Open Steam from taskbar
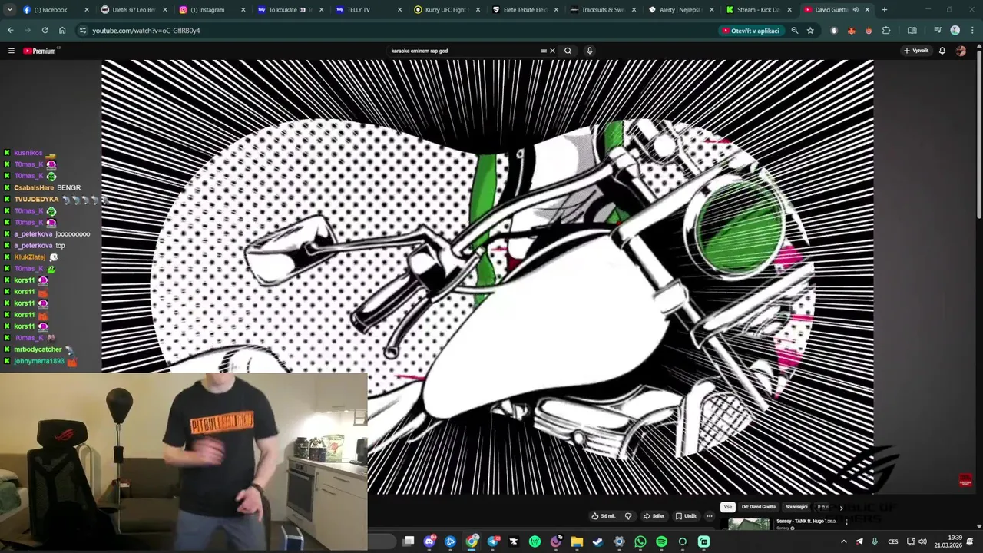Viewport: 983px width, 553px height. [598, 541]
